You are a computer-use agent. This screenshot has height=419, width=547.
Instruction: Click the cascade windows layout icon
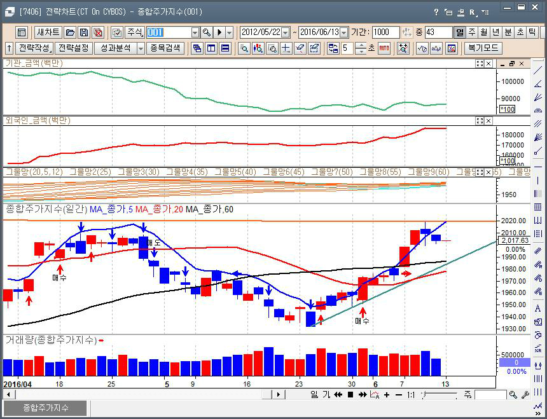tap(197, 48)
